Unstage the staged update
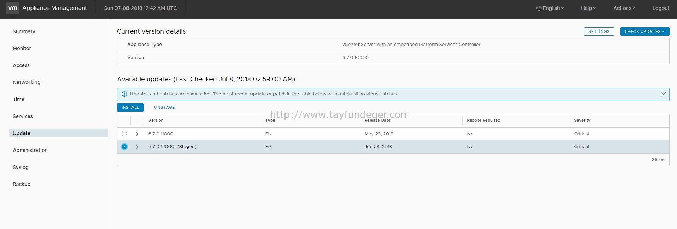The image size is (677, 229). (x=164, y=107)
